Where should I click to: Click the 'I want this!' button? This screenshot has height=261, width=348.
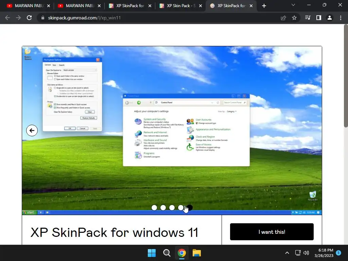coord(272,232)
